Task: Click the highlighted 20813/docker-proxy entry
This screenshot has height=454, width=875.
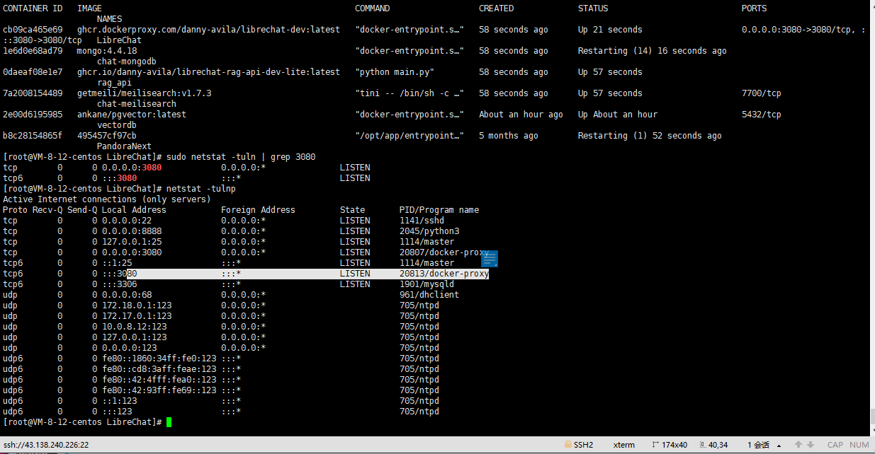Action: point(444,274)
